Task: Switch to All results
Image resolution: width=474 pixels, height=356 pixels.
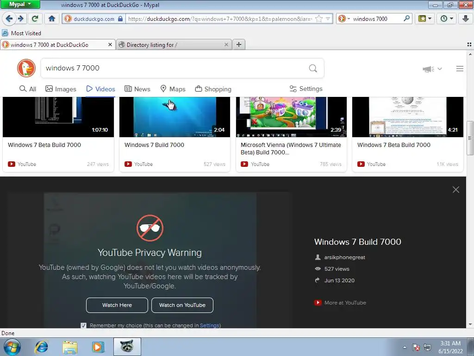Action: tap(28, 89)
